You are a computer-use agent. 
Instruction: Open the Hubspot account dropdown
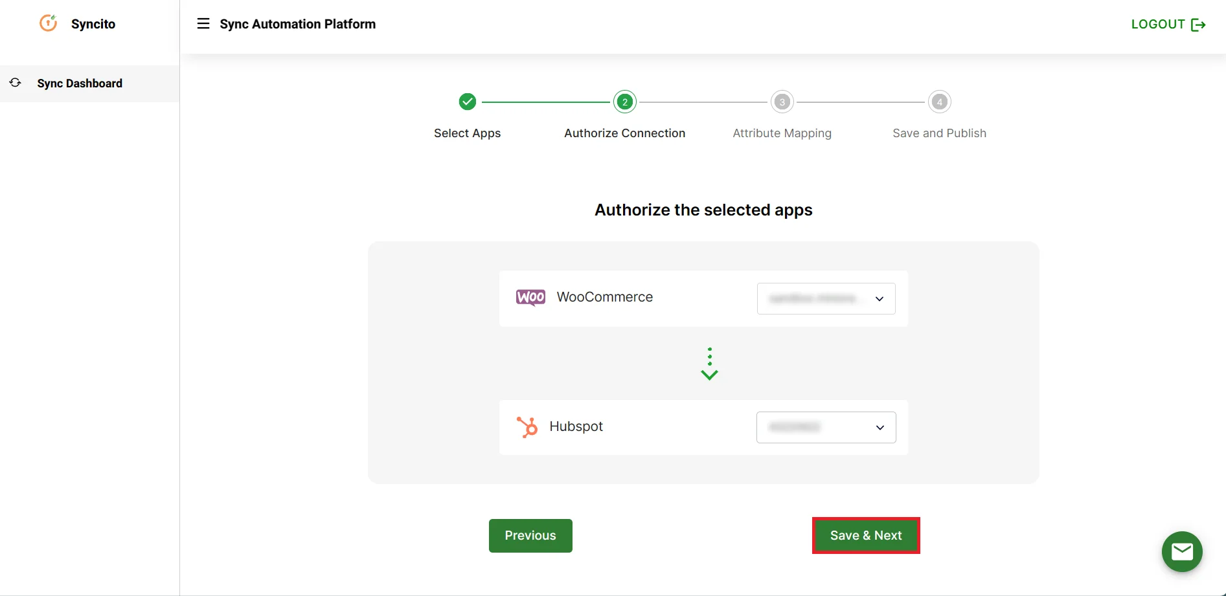click(x=825, y=427)
